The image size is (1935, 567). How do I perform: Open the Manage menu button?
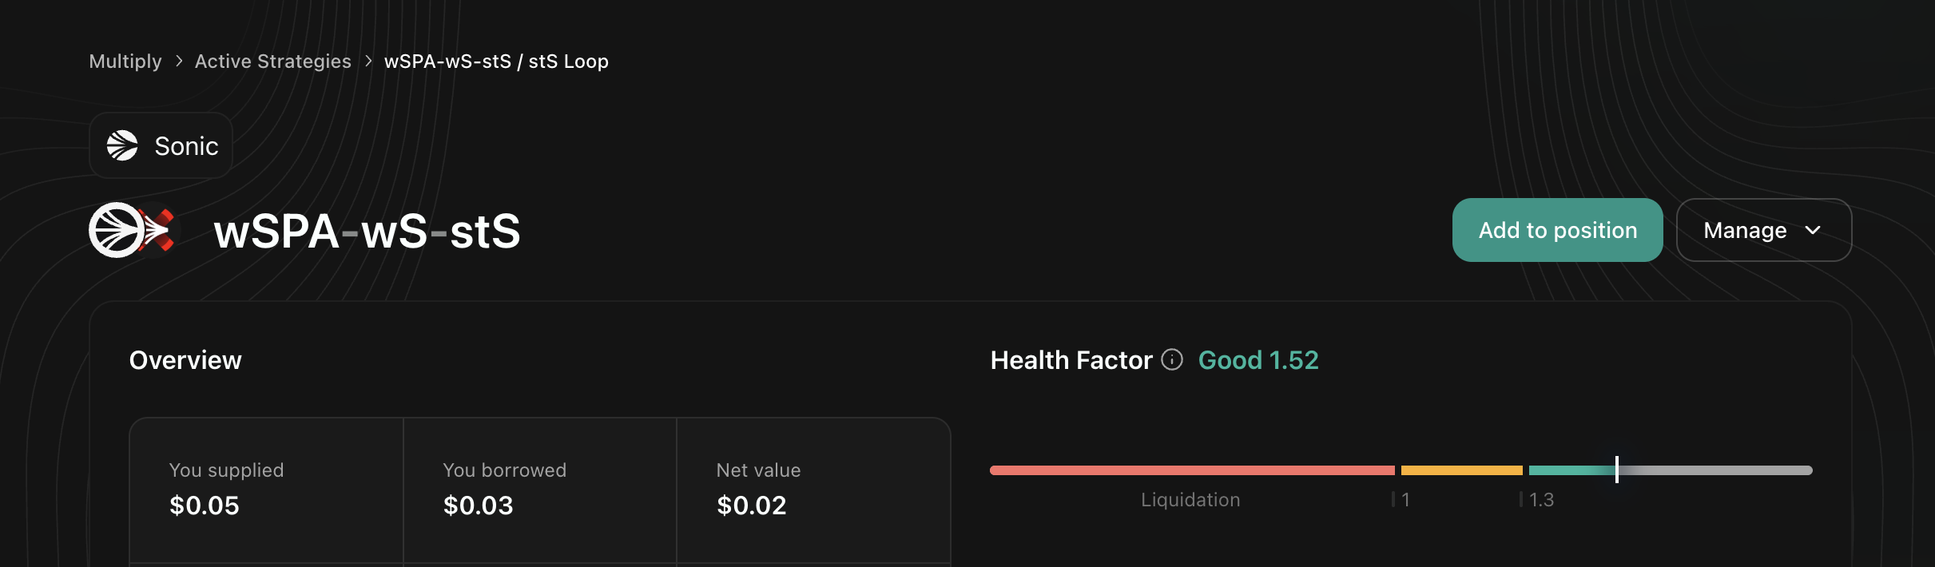click(1762, 231)
